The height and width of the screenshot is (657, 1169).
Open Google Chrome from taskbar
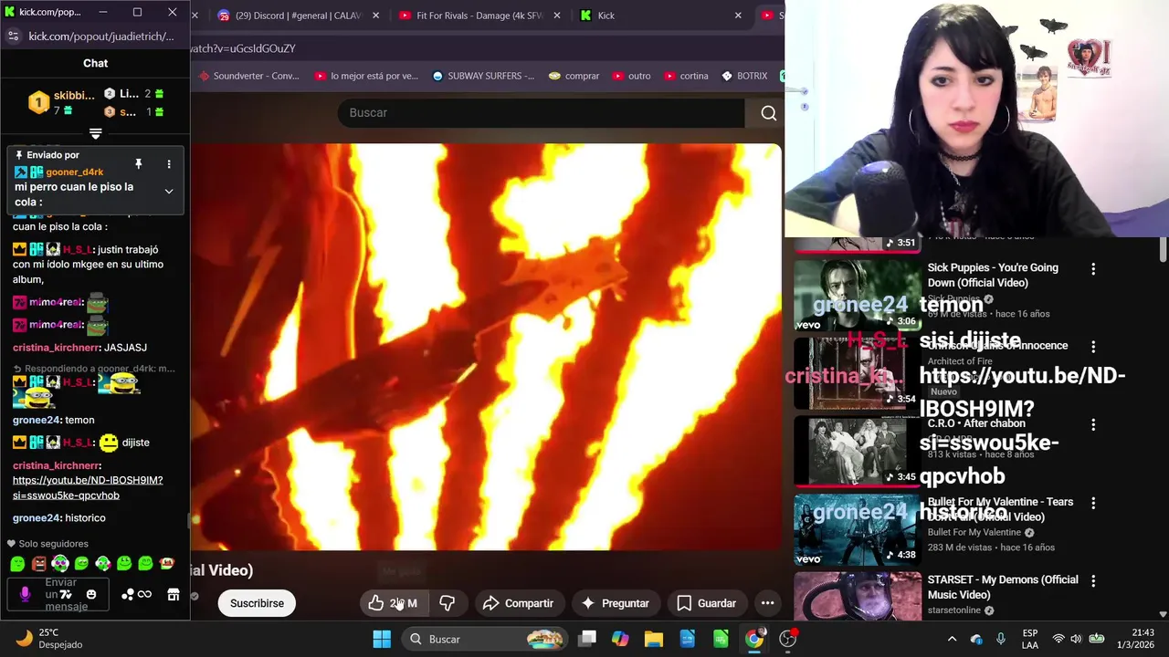[754, 639]
